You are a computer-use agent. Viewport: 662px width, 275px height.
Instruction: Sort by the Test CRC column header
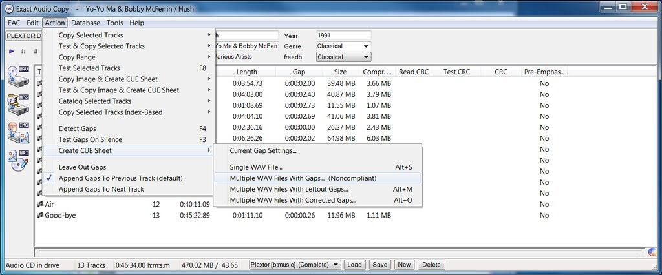point(456,72)
